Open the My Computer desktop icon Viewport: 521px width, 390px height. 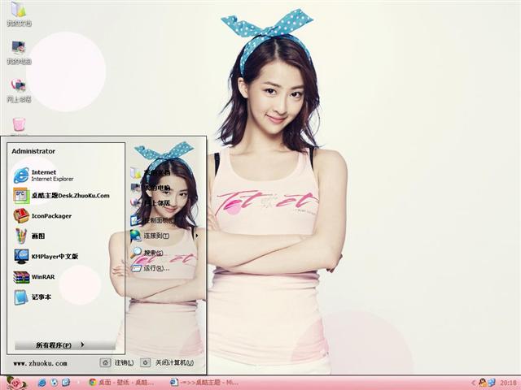[19, 52]
